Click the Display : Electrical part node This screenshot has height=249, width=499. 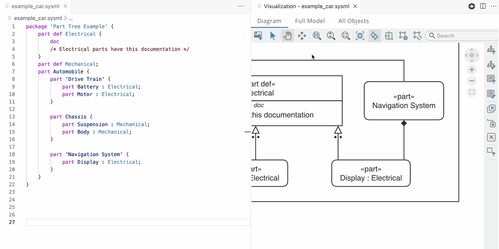tap(371, 173)
